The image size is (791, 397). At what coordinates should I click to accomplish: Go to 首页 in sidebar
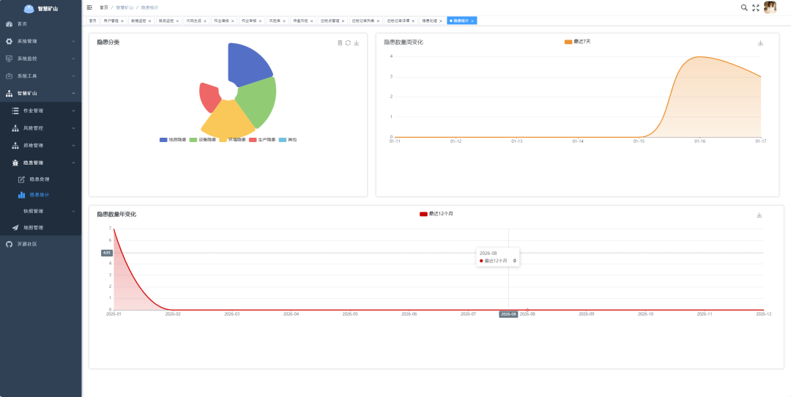(x=40, y=23)
